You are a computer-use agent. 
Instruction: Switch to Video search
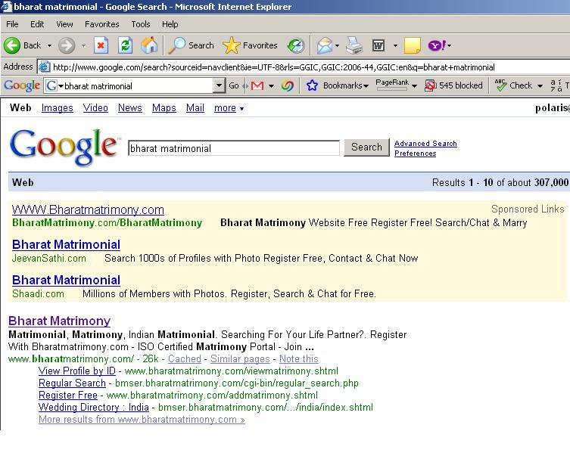[x=95, y=108]
